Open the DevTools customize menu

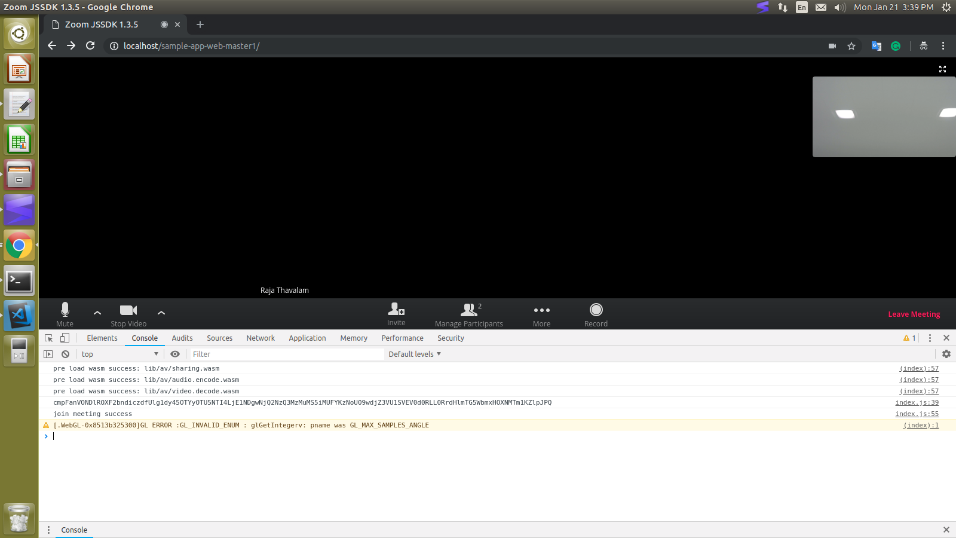point(930,338)
